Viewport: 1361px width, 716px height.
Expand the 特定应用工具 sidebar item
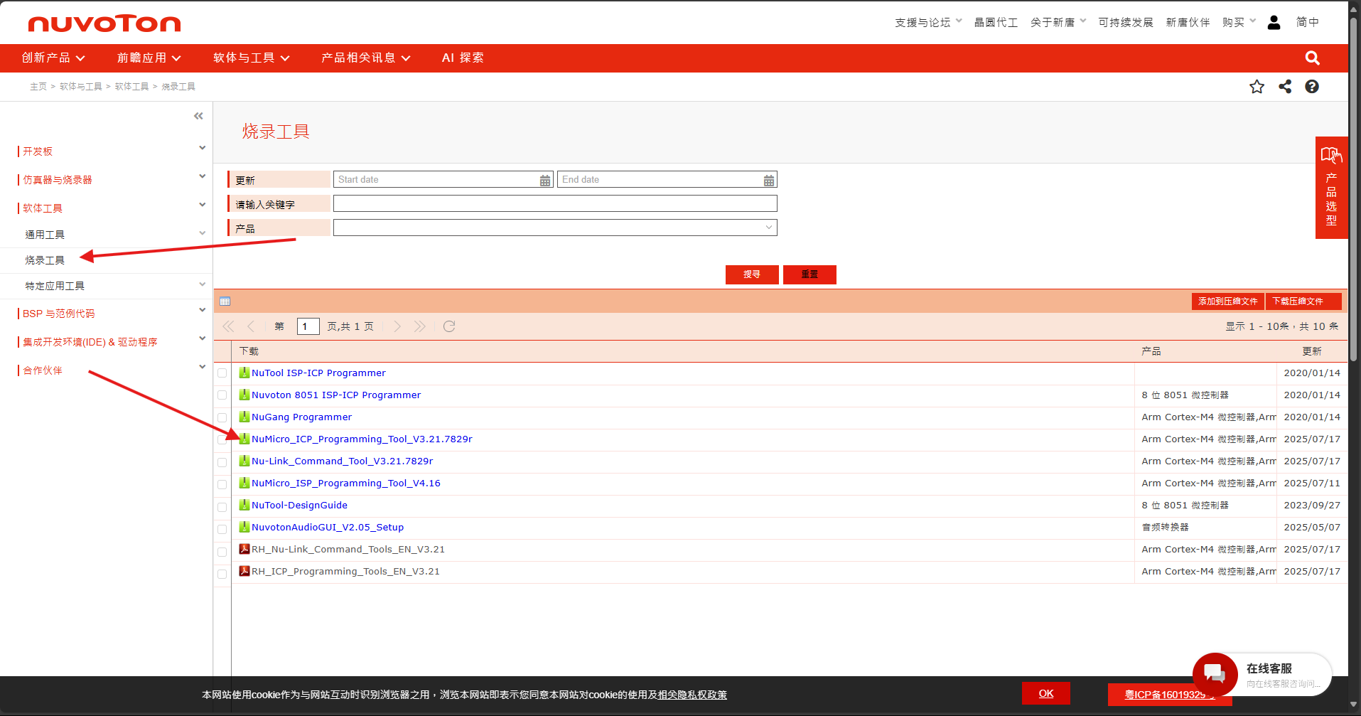[x=203, y=284]
